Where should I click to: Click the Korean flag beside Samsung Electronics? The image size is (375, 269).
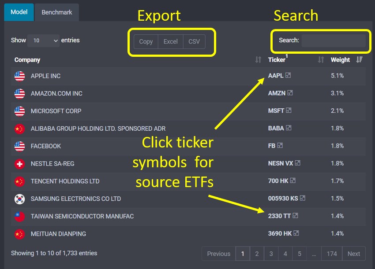19,199
